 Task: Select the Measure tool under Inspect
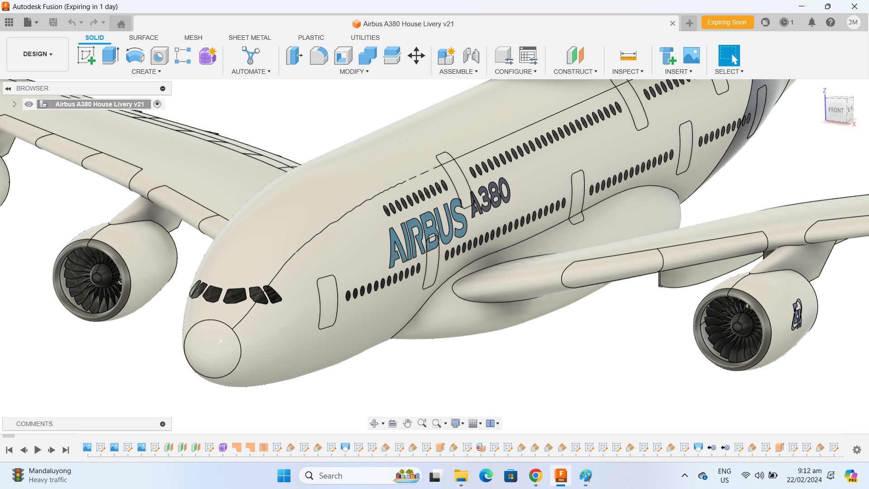[628, 55]
